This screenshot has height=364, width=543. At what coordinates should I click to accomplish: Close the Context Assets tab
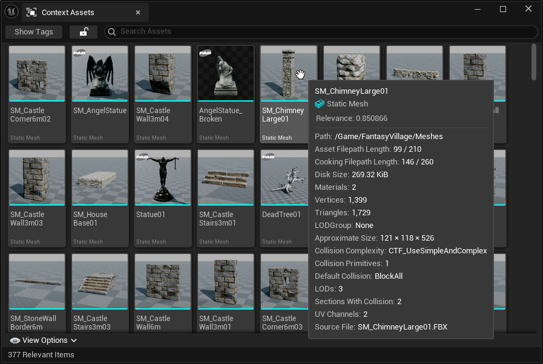click(138, 12)
